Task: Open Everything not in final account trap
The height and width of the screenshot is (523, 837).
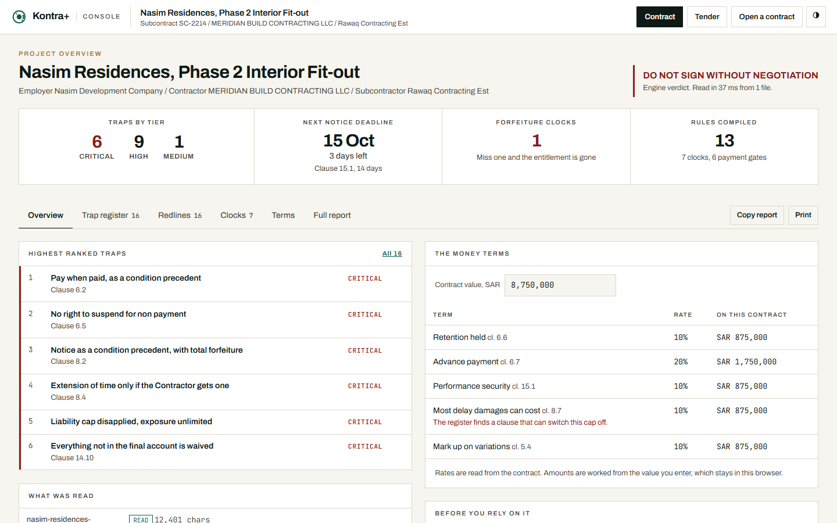Action: pyautogui.click(x=216, y=452)
